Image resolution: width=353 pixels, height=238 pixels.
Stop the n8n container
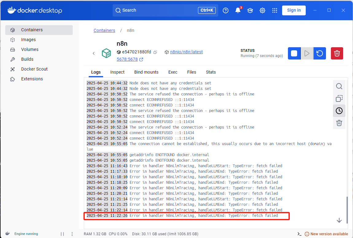click(x=294, y=53)
